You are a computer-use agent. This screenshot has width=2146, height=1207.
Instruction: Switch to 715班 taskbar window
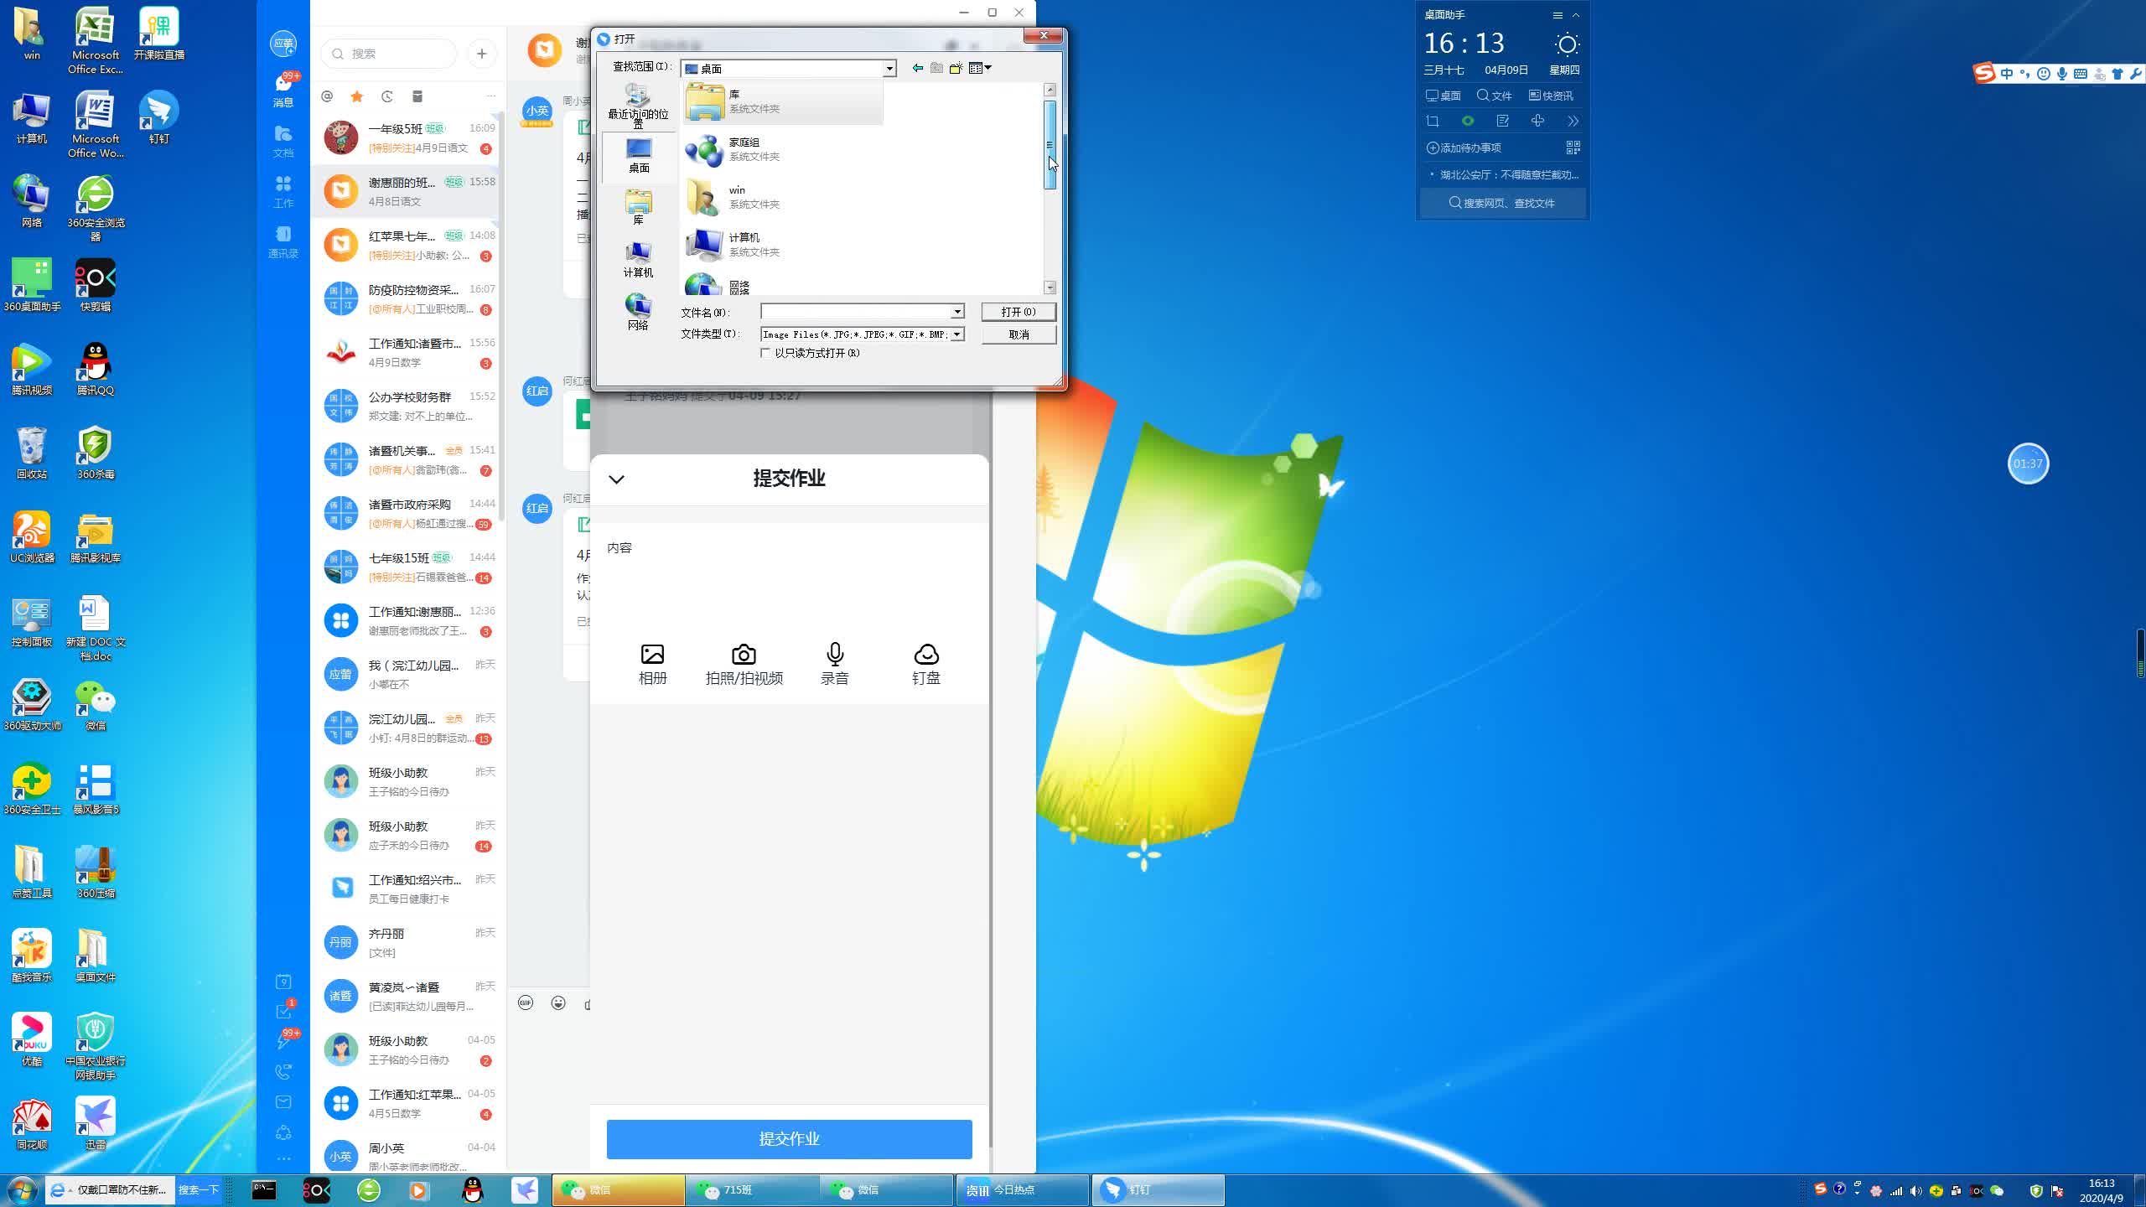point(753,1190)
